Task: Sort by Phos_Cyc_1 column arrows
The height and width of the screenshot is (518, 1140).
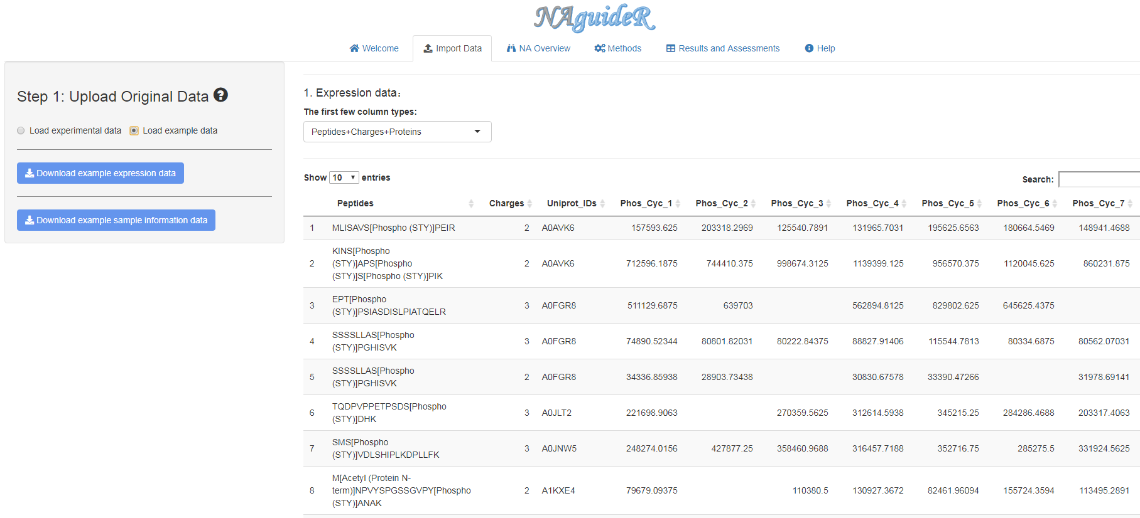Action: (678, 203)
